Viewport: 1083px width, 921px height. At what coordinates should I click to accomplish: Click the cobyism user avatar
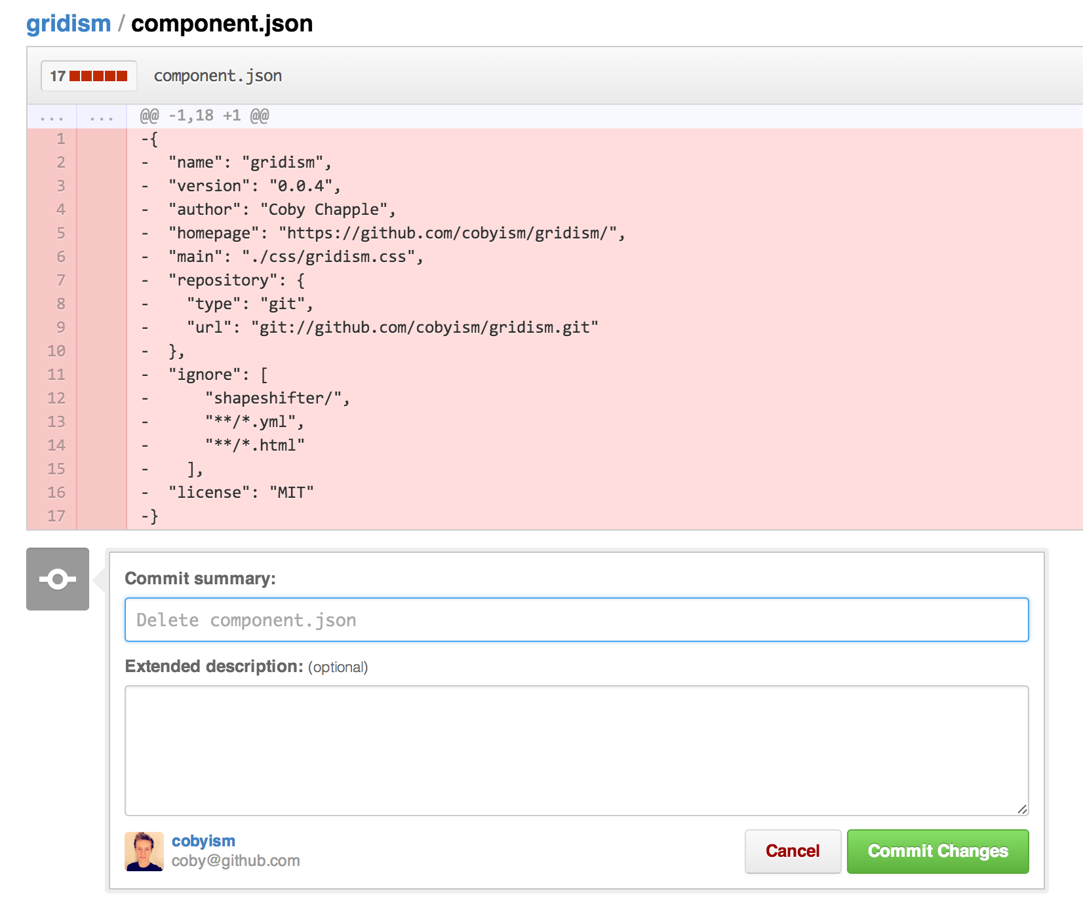(x=144, y=851)
